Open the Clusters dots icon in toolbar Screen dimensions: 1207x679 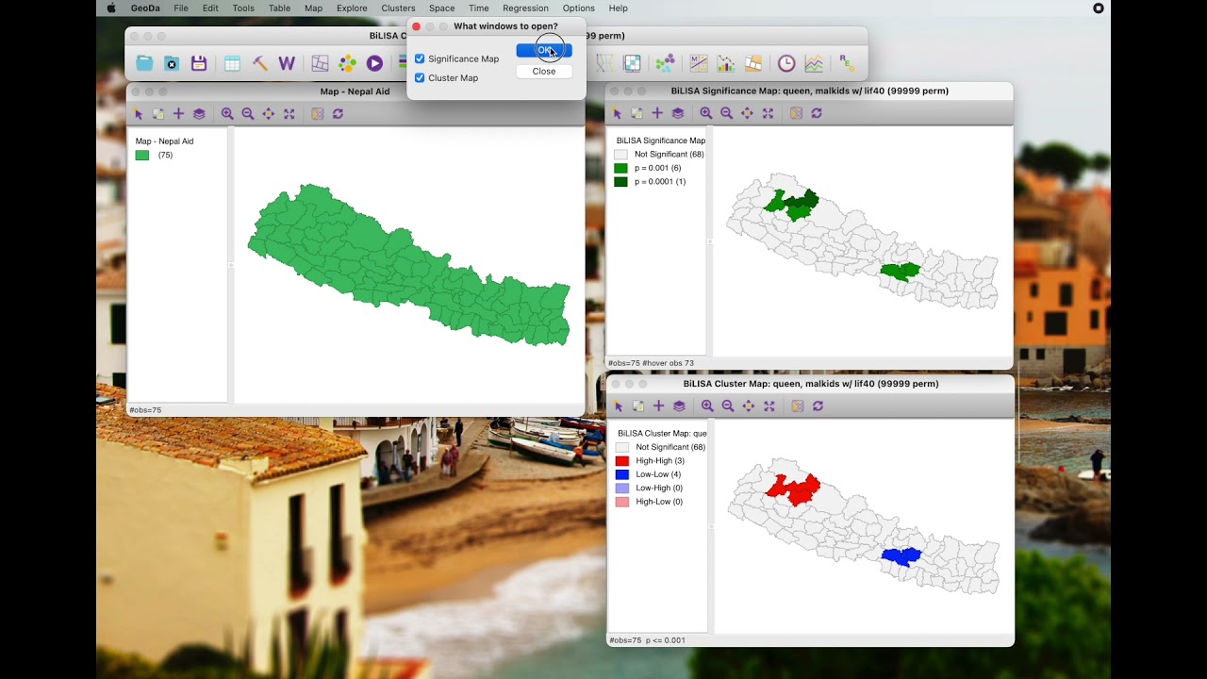(666, 63)
